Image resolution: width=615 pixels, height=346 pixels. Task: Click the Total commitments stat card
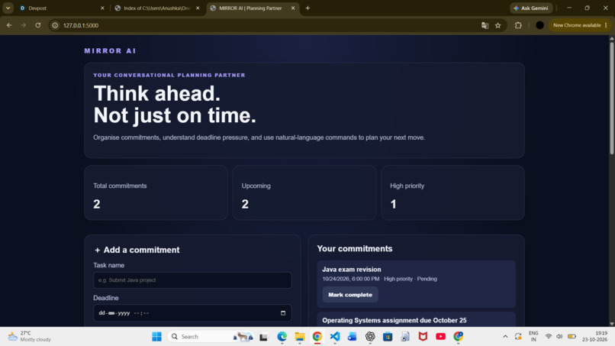point(156,192)
